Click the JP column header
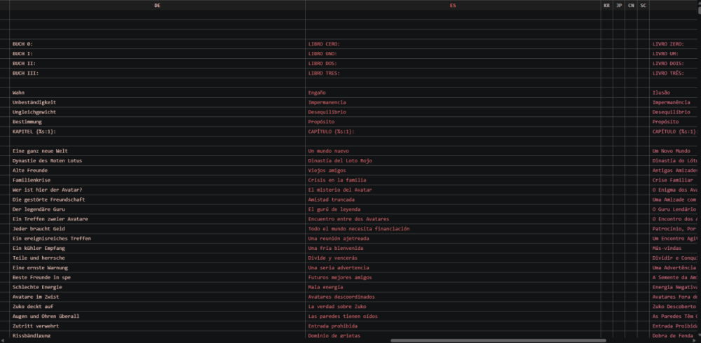 [x=619, y=6]
